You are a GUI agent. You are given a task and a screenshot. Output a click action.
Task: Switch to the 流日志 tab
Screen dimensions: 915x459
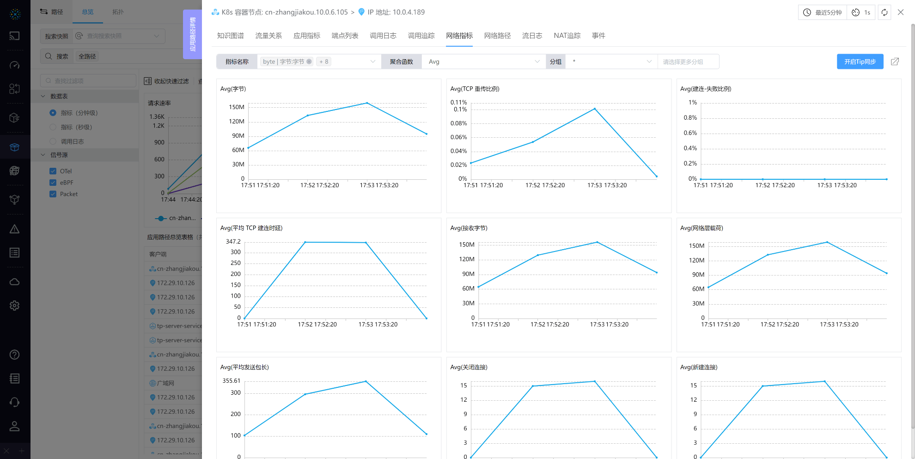532,36
